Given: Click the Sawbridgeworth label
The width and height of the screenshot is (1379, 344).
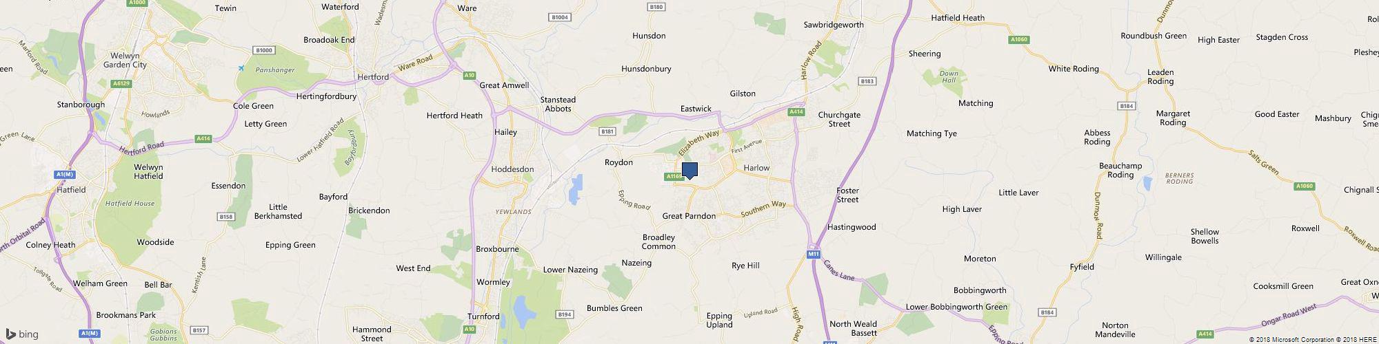Looking at the screenshot, I should (834, 25).
